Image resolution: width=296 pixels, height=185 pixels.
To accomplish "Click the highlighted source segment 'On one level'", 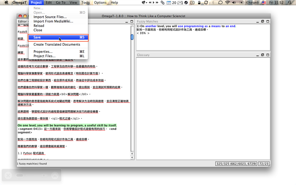I will (67, 125).
